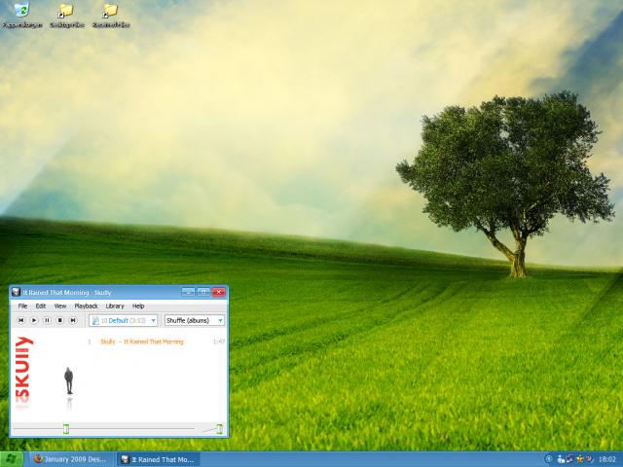Image resolution: width=623 pixels, height=467 pixels.
Task: Open the File menu
Action: tap(22, 305)
